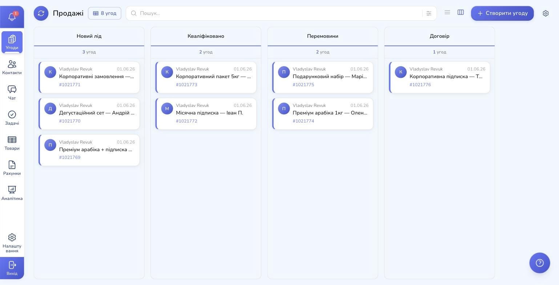Open Налаштування in the sidebar

[x=12, y=243]
